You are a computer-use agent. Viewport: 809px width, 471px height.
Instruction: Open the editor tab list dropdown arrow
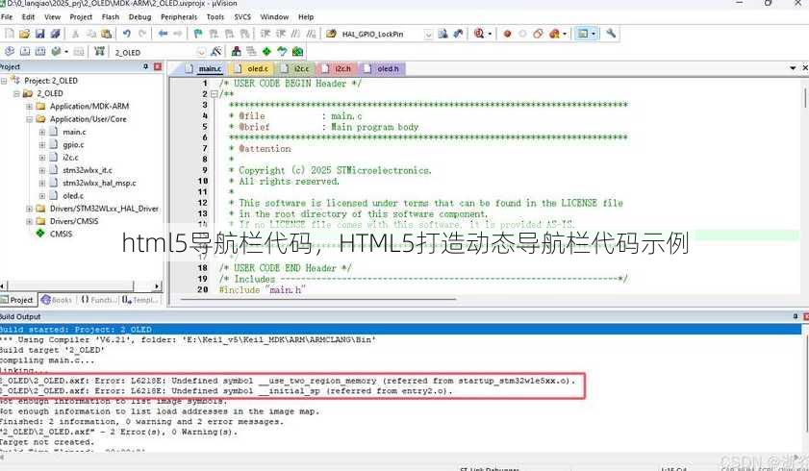pyautogui.click(x=793, y=68)
